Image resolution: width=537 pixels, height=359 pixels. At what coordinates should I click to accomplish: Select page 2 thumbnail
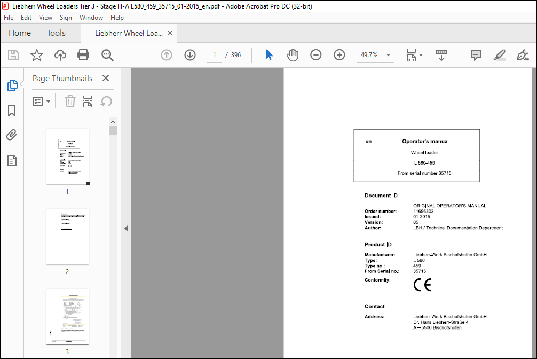coord(67,237)
